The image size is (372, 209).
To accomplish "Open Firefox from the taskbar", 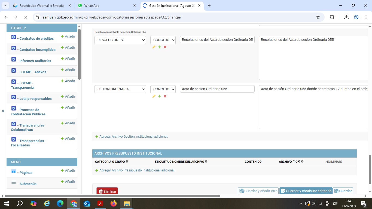I will [x=114, y=204].
